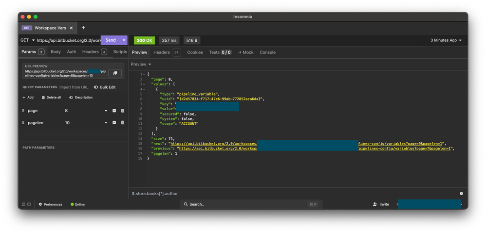Delete the page query parameter
486x233 pixels.
[122, 111]
